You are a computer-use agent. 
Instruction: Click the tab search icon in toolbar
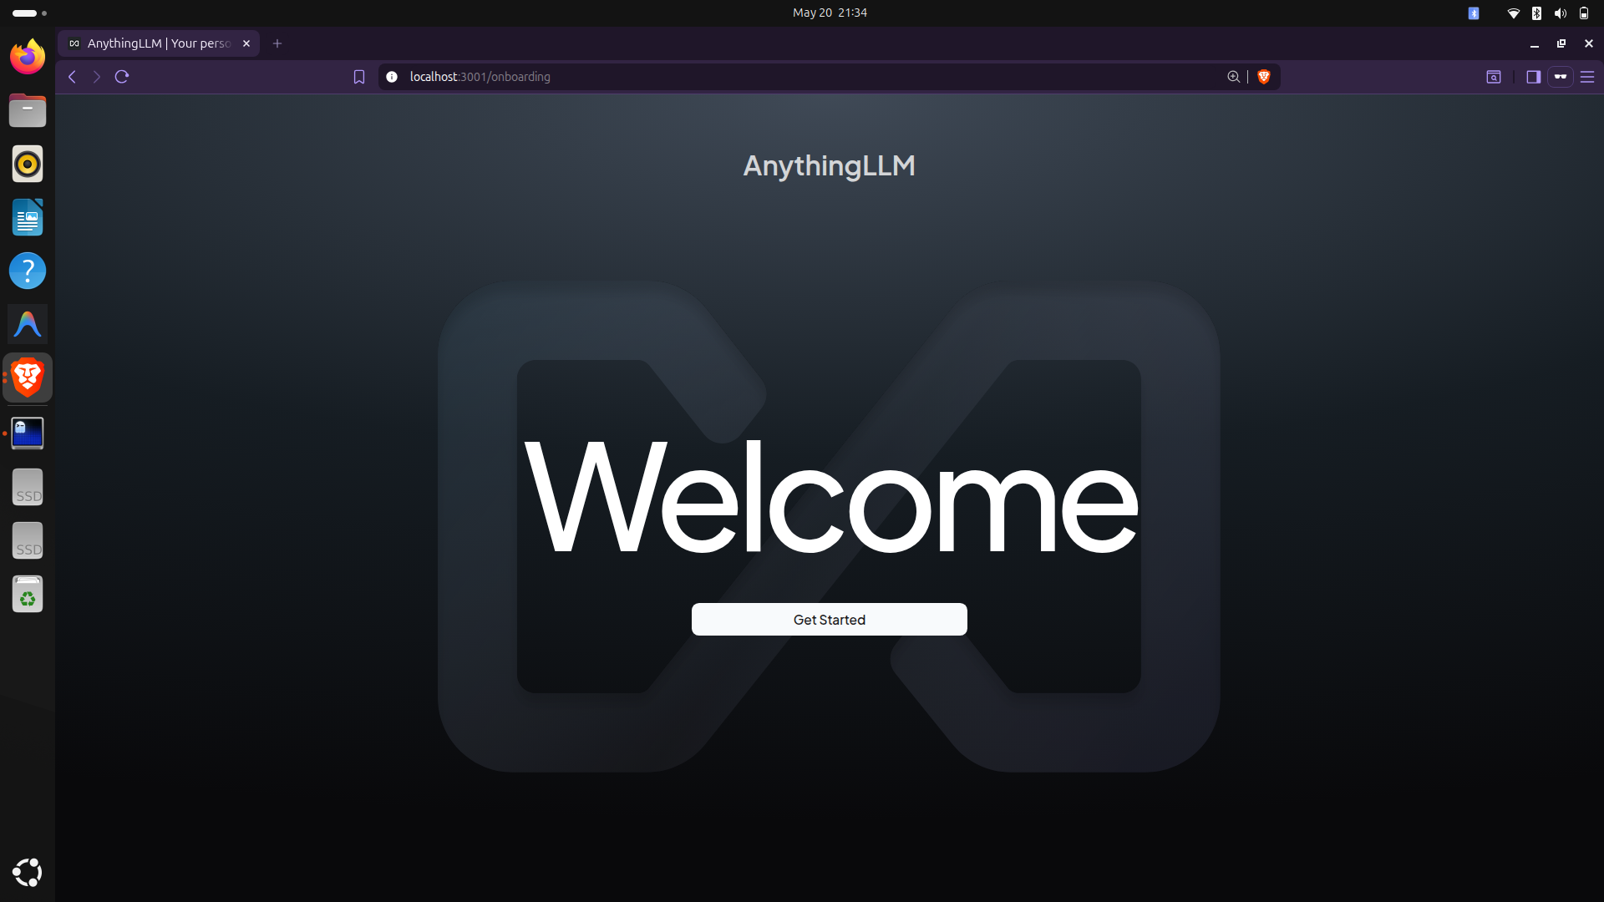click(1494, 77)
